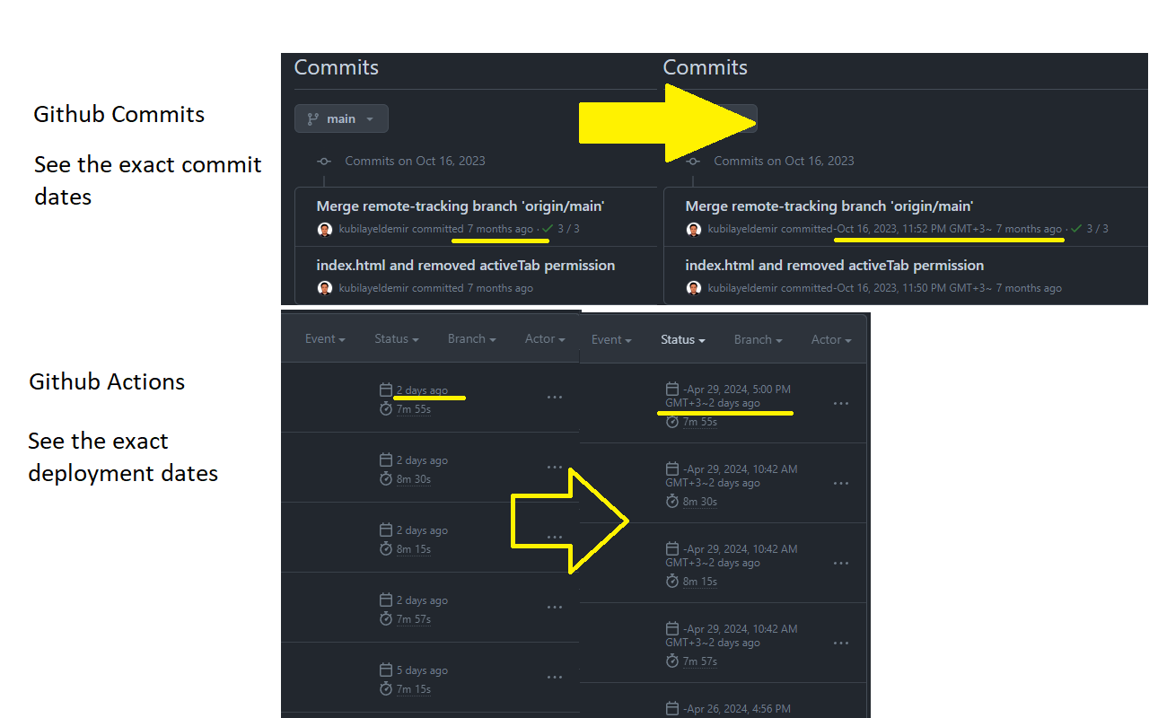The image size is (1149, 718).
Task: Click 'Apr 29, 2024, 10:42 AM' date above 8m 30s
Action: (x=741, y=469)
